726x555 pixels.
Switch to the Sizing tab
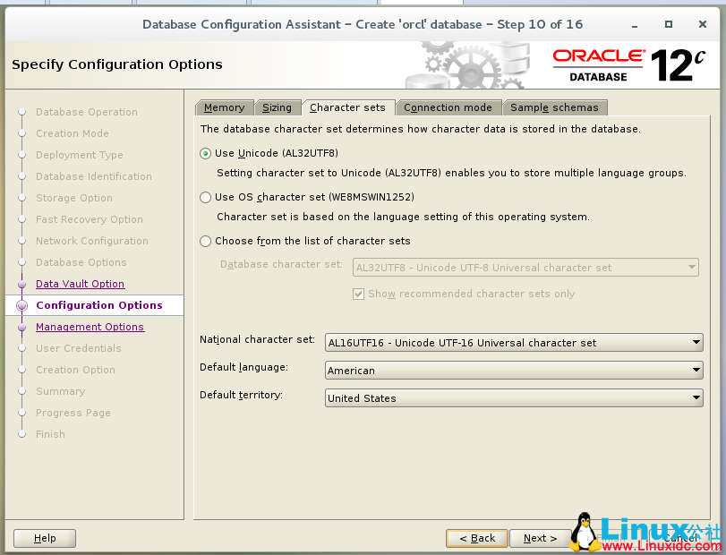(278, 107)
